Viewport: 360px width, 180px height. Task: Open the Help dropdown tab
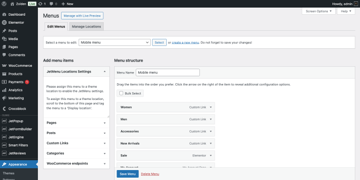click(346, 11)
